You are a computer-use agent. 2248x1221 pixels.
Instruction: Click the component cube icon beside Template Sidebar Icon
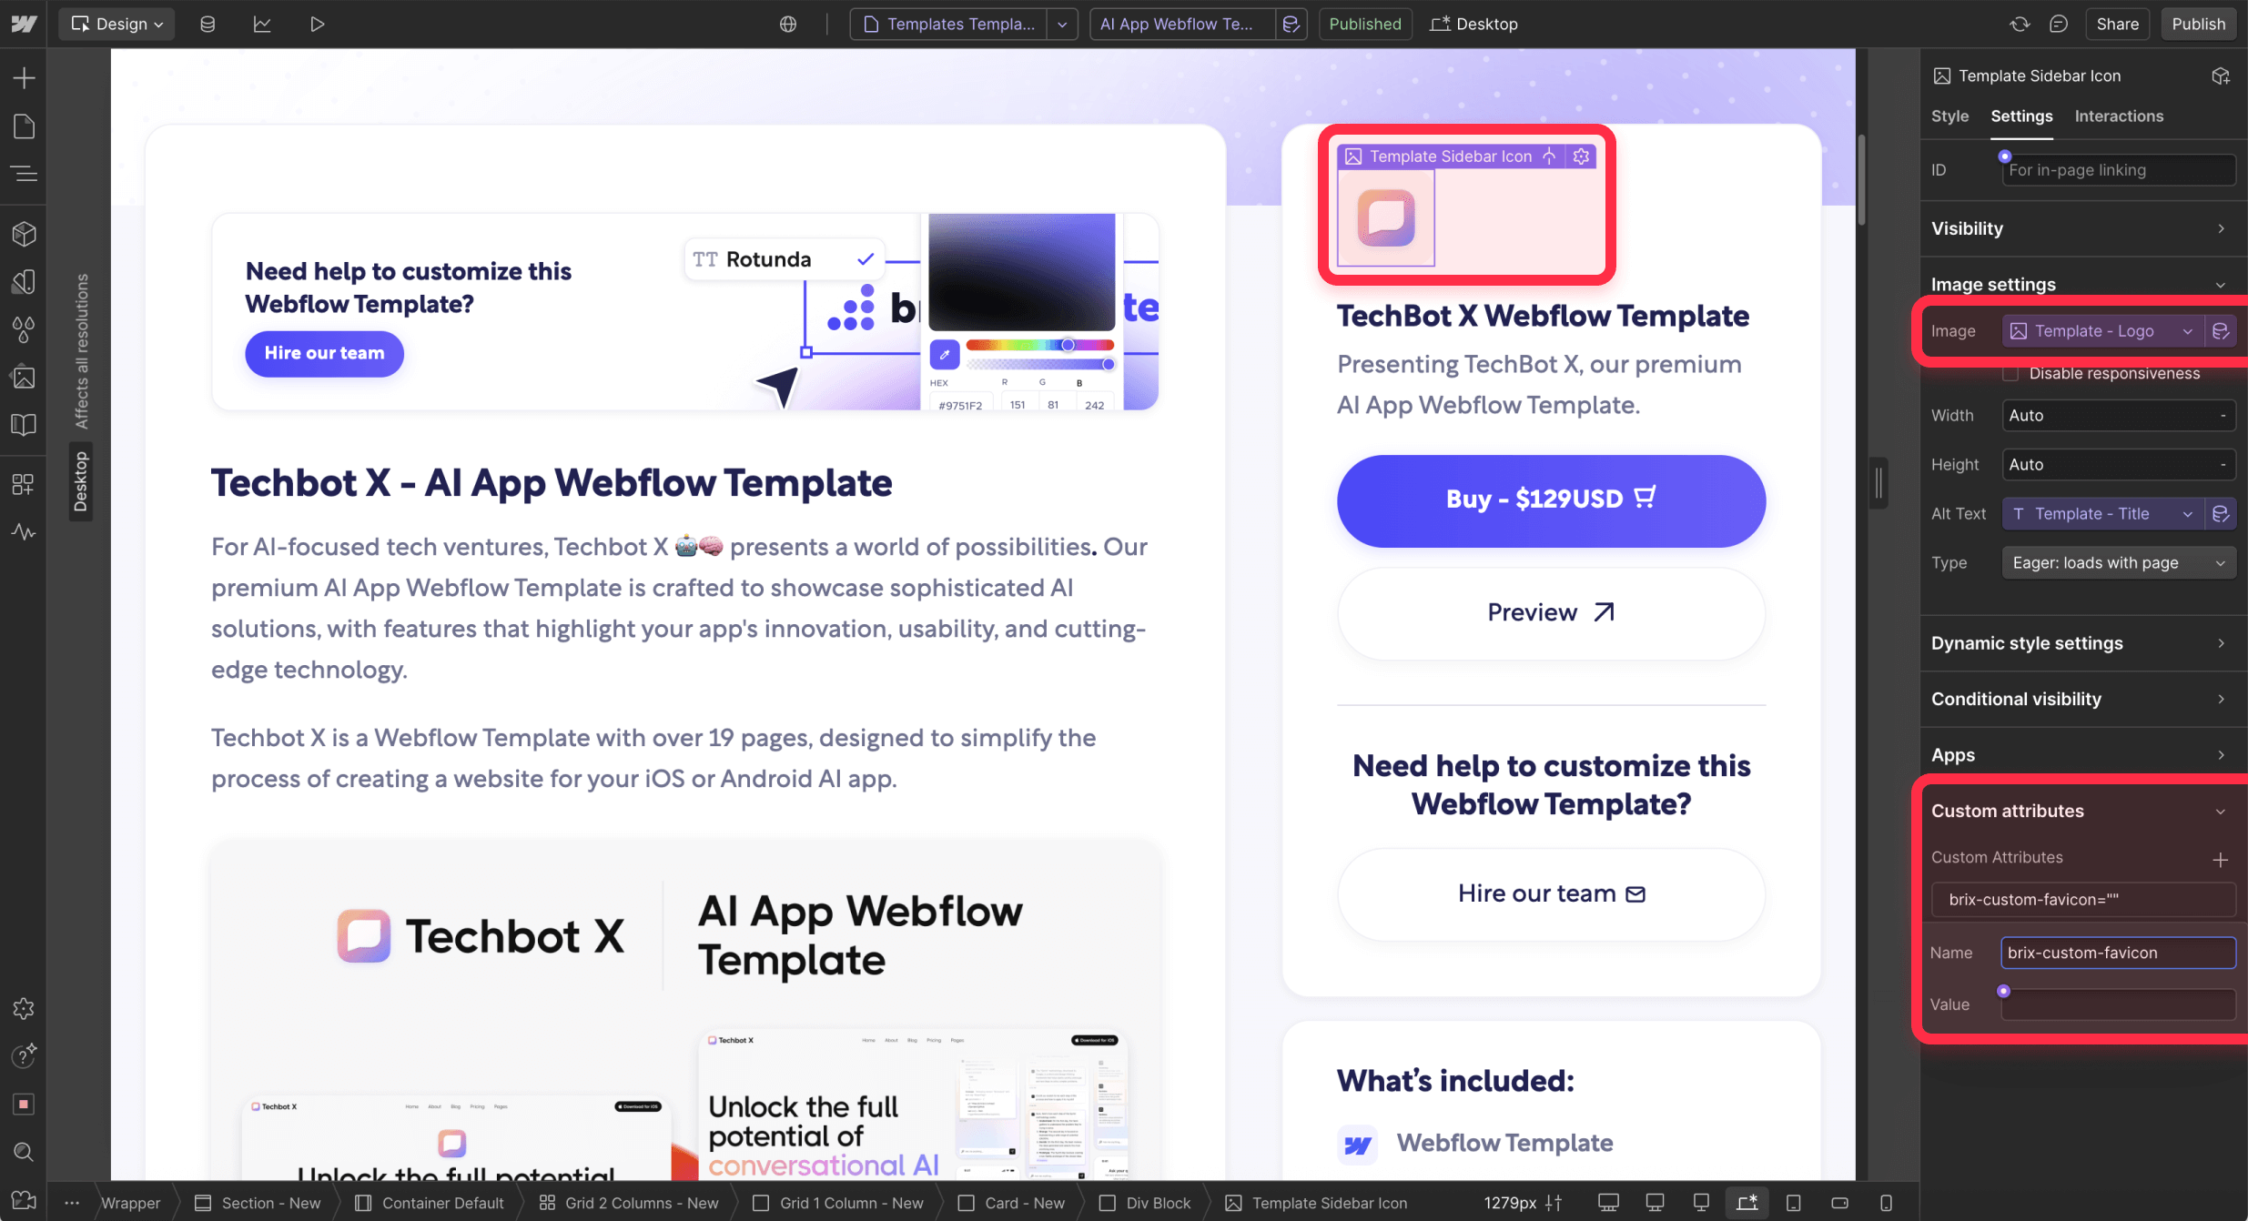coord(2221,76)
